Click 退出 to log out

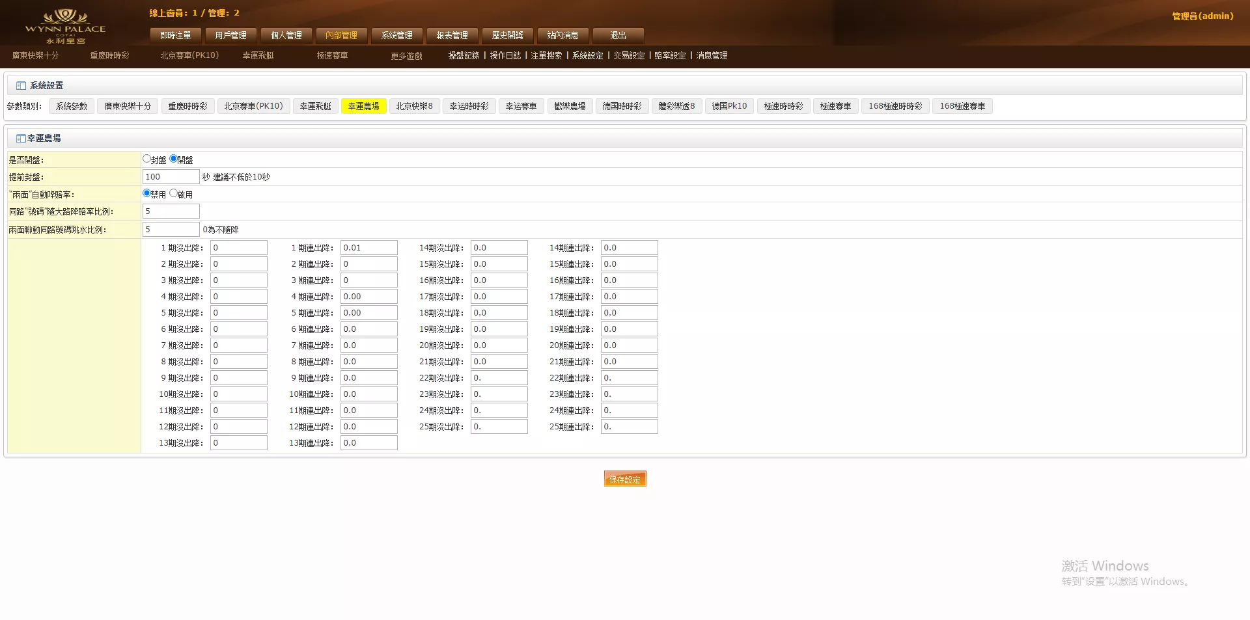click(x=617, y=36)
